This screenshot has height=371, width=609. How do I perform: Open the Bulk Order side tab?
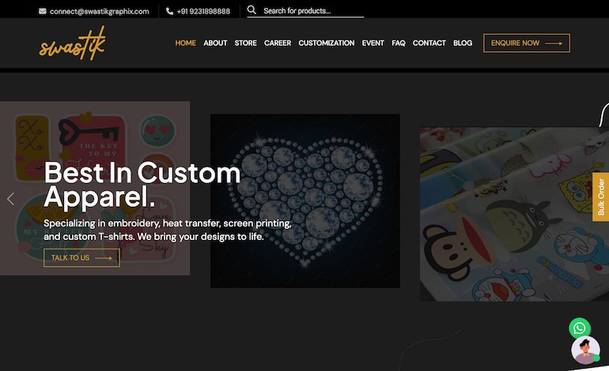[x=600, y=197]
